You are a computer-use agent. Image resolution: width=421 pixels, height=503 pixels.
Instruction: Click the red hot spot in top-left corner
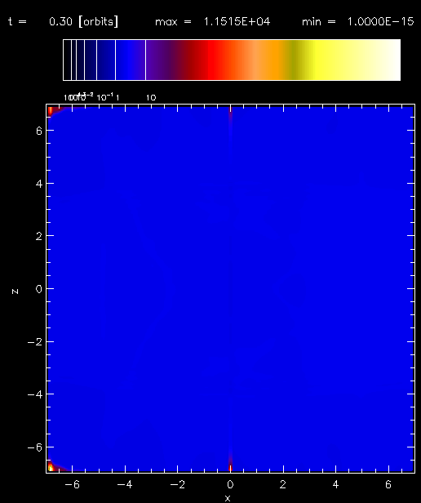point(51,111)
